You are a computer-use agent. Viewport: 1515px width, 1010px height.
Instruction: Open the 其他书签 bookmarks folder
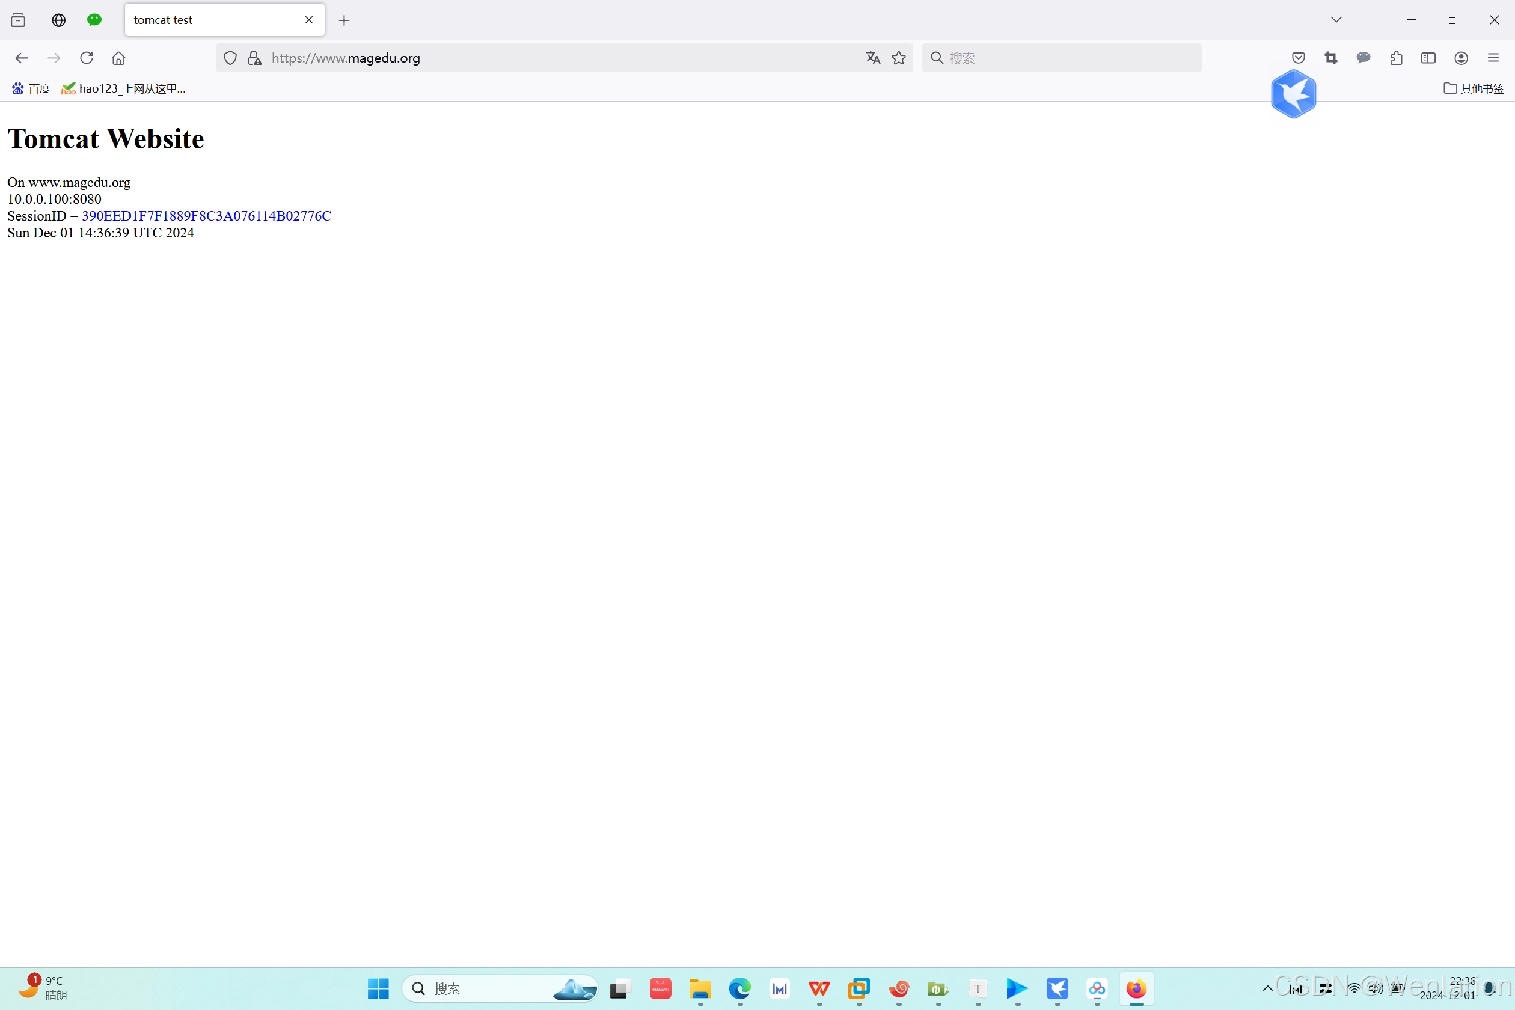click(1473, 88)
